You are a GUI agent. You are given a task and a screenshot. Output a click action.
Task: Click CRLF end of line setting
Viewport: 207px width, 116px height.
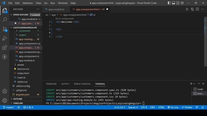[152, 107]
